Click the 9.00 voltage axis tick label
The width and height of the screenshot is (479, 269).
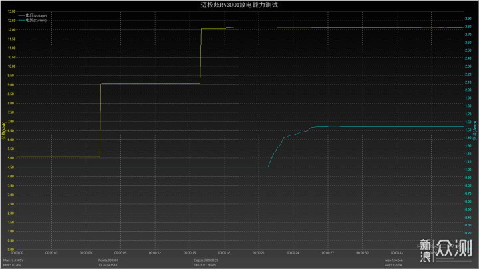pyautogui.click(x=11, y=85)
